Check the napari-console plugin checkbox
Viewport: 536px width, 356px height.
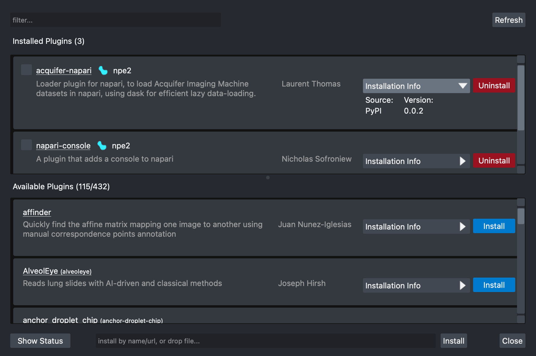(x=26, y=145)
